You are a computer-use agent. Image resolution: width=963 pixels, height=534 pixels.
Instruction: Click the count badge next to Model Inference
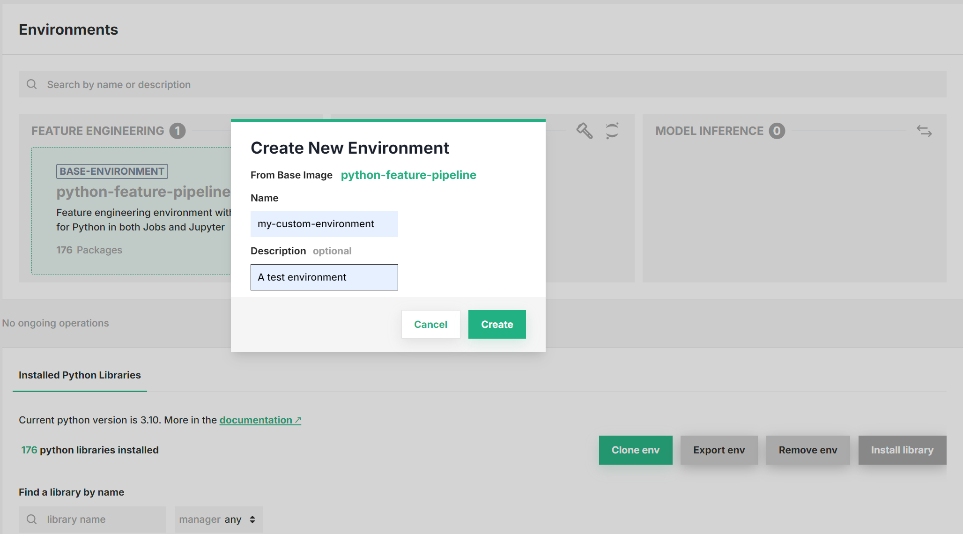coord(778,131)
